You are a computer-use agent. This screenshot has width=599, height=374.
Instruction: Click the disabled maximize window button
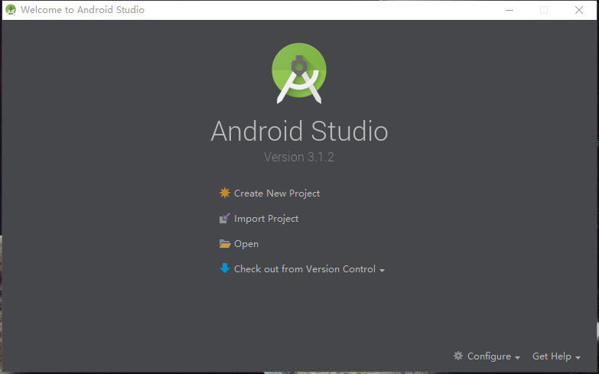[x=544, y=10]
